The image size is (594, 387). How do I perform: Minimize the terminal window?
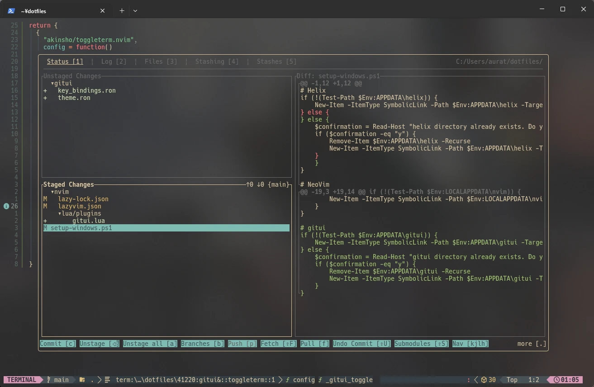point(542,9)
